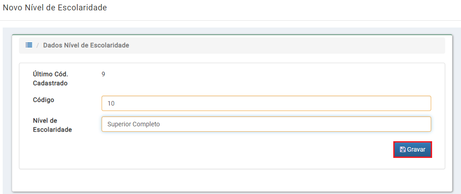Click the slash separator in the breadcrumb
461x194 pixels.
(x=37, y=45)
